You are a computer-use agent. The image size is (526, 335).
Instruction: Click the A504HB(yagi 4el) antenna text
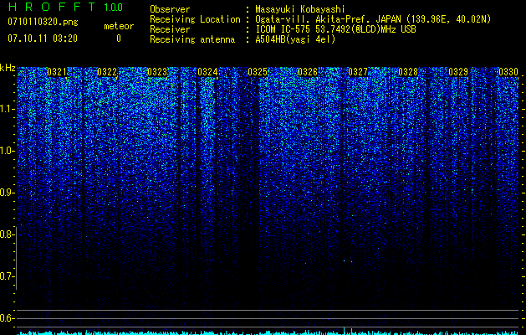pos(295,39)
